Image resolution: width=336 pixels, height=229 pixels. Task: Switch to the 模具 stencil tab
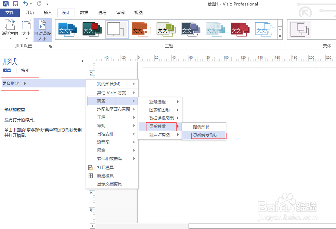[x=7, y=70]
